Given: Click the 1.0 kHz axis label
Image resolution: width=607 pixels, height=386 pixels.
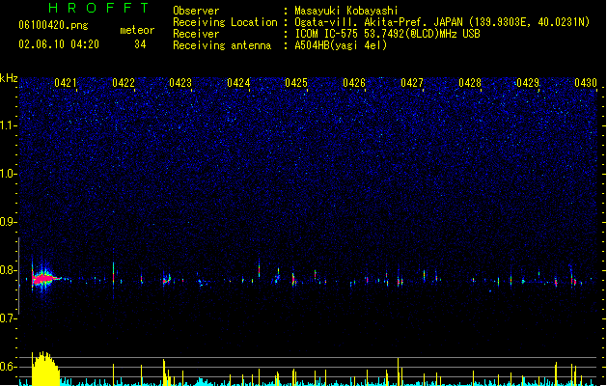Looking at the screenshot, I should [8, 174].
